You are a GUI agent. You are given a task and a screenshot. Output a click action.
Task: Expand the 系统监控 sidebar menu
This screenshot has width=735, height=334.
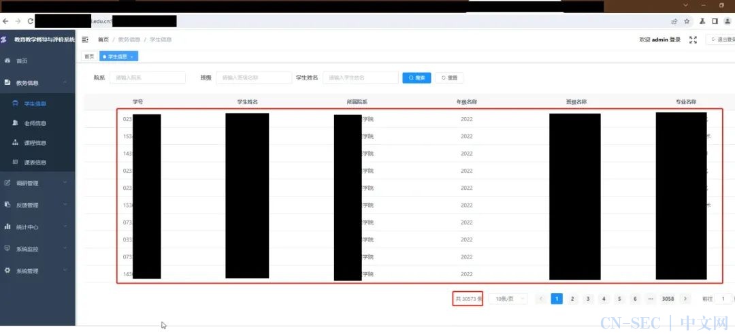(37, 249)
